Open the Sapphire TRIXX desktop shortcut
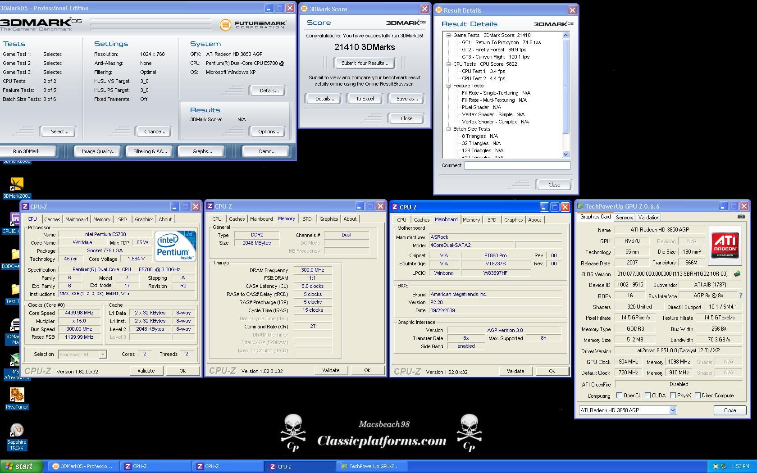Viewport: 757px width, 473px height. (17, 437)
